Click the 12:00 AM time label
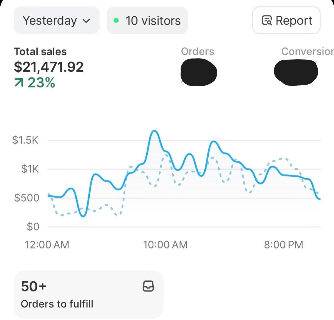This screenshot has width=334, height=320. click(47, 245)
